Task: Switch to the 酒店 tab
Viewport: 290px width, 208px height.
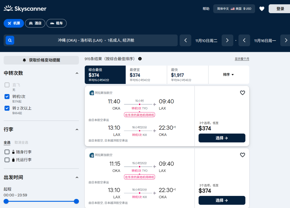Action: click(35, 23)
